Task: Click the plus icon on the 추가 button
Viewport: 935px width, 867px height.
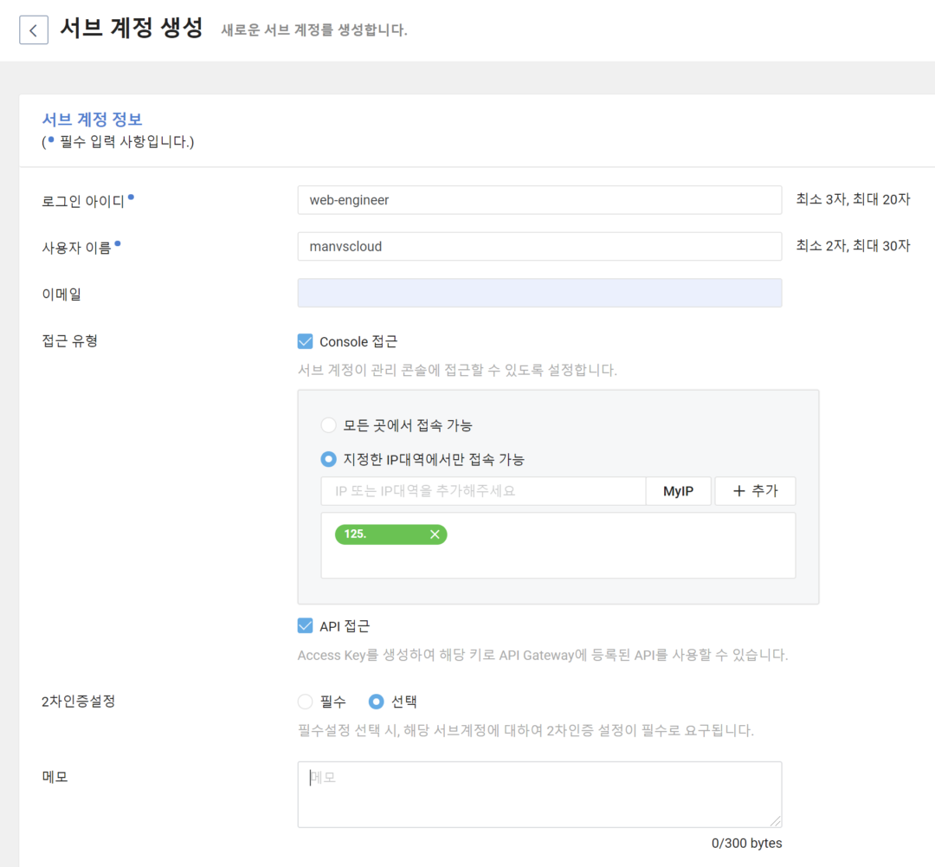Action: [740, 490]
